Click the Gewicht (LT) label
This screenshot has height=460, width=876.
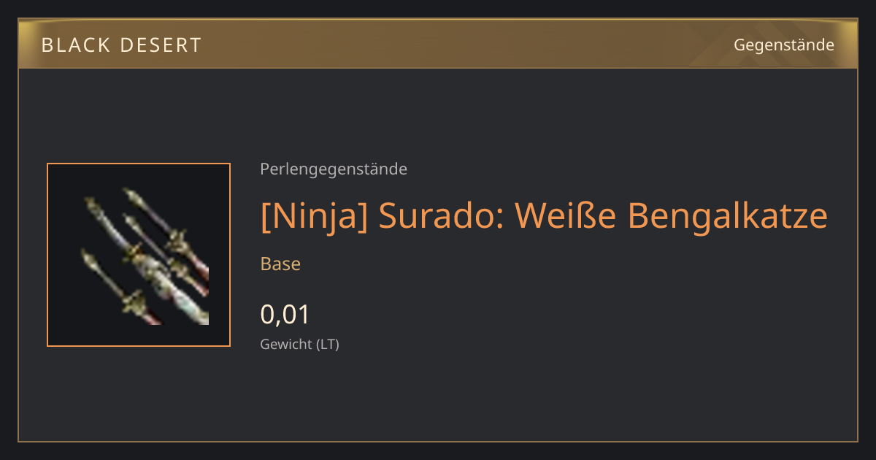(299, 344)
